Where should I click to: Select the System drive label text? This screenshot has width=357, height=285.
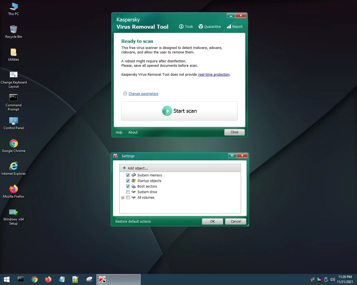click(x=147, y=192)
